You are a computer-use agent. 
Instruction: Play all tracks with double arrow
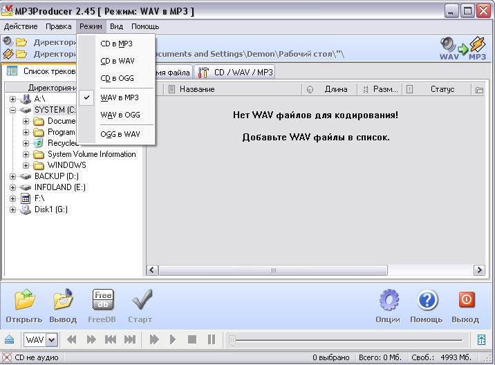(x=154, y=339)
